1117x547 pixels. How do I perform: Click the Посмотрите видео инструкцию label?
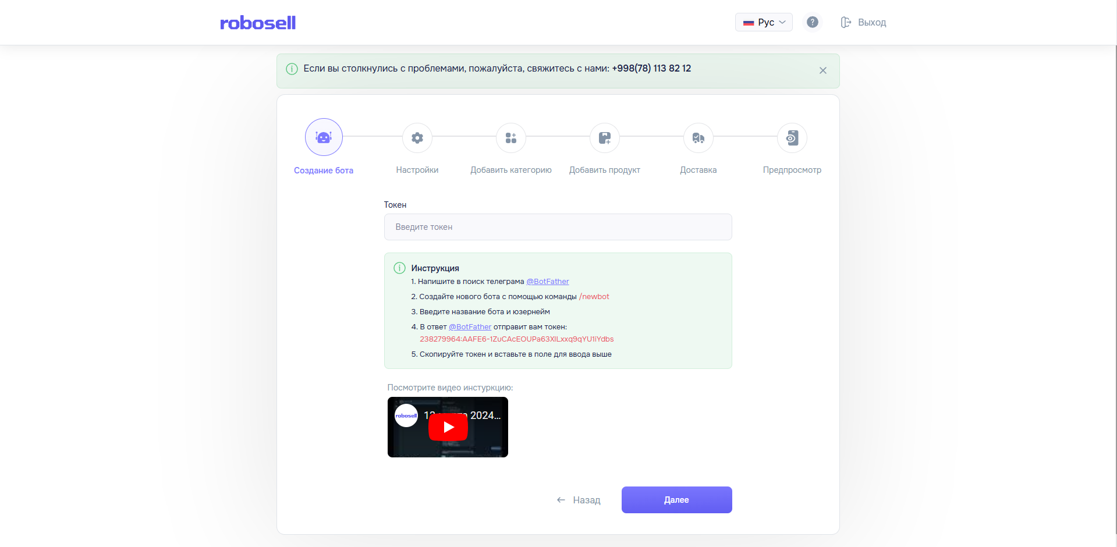point(450,388)
